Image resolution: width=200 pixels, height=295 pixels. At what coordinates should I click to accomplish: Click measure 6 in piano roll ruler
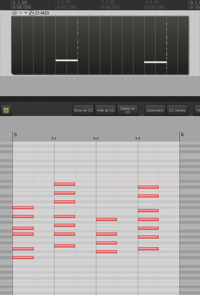tap(182, 135)
